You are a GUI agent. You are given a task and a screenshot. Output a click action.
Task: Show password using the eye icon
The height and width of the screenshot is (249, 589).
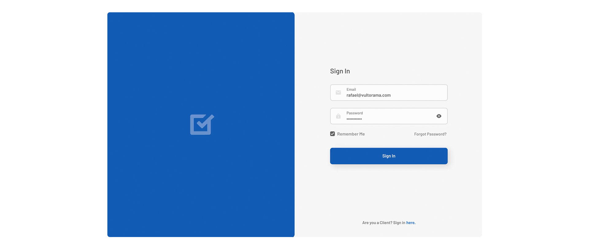439,116
